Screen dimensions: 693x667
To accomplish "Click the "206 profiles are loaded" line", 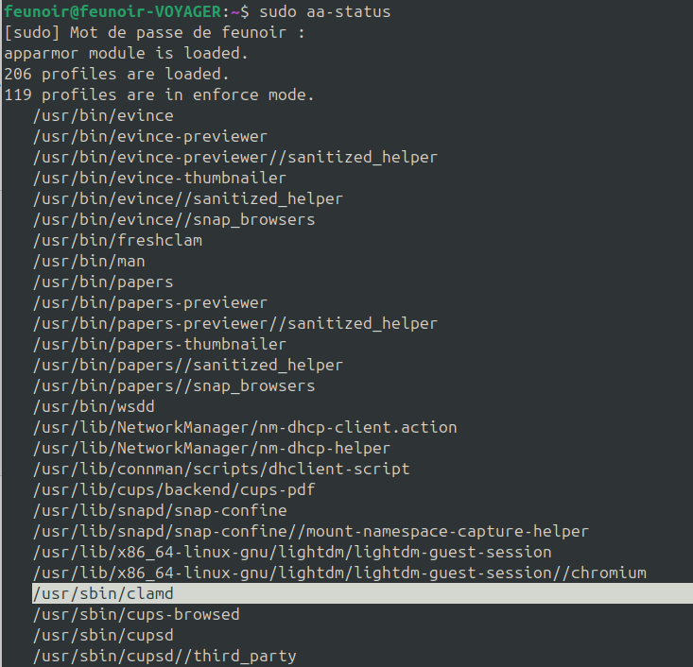I will pyautogui.click(x=116, y=74).
